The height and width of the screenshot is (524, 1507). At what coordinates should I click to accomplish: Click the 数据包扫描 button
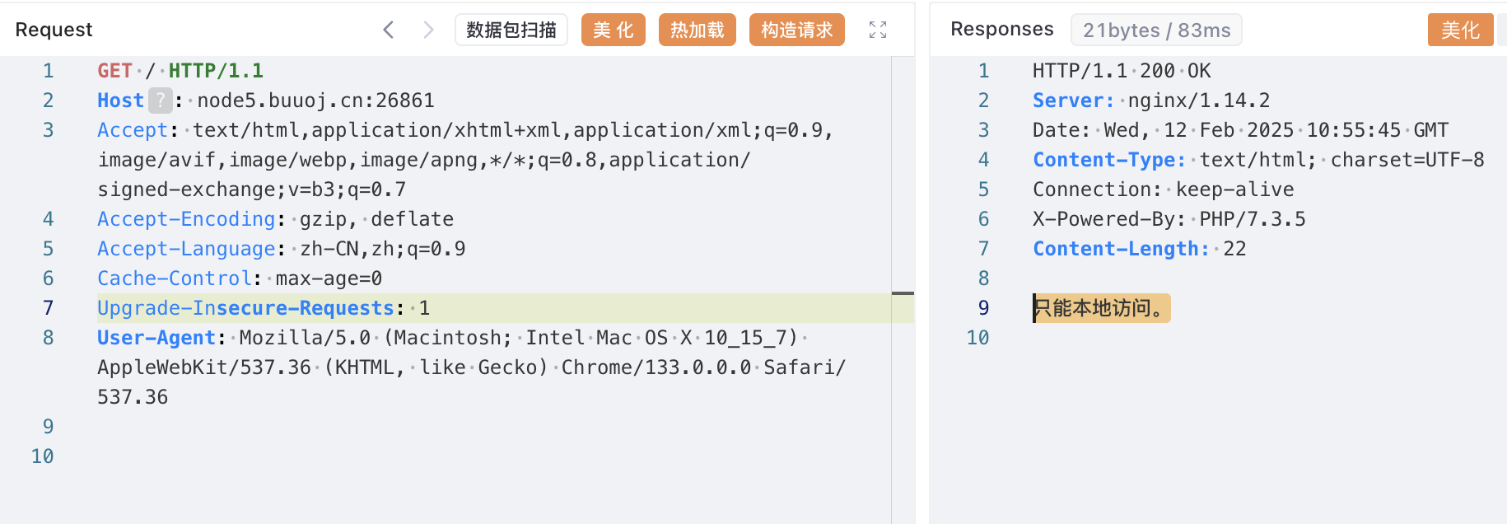click(x=511, y=30)
